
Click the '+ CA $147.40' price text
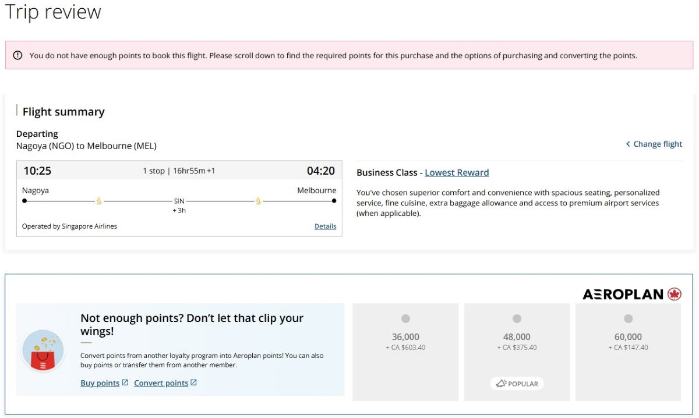pos(628,348)
